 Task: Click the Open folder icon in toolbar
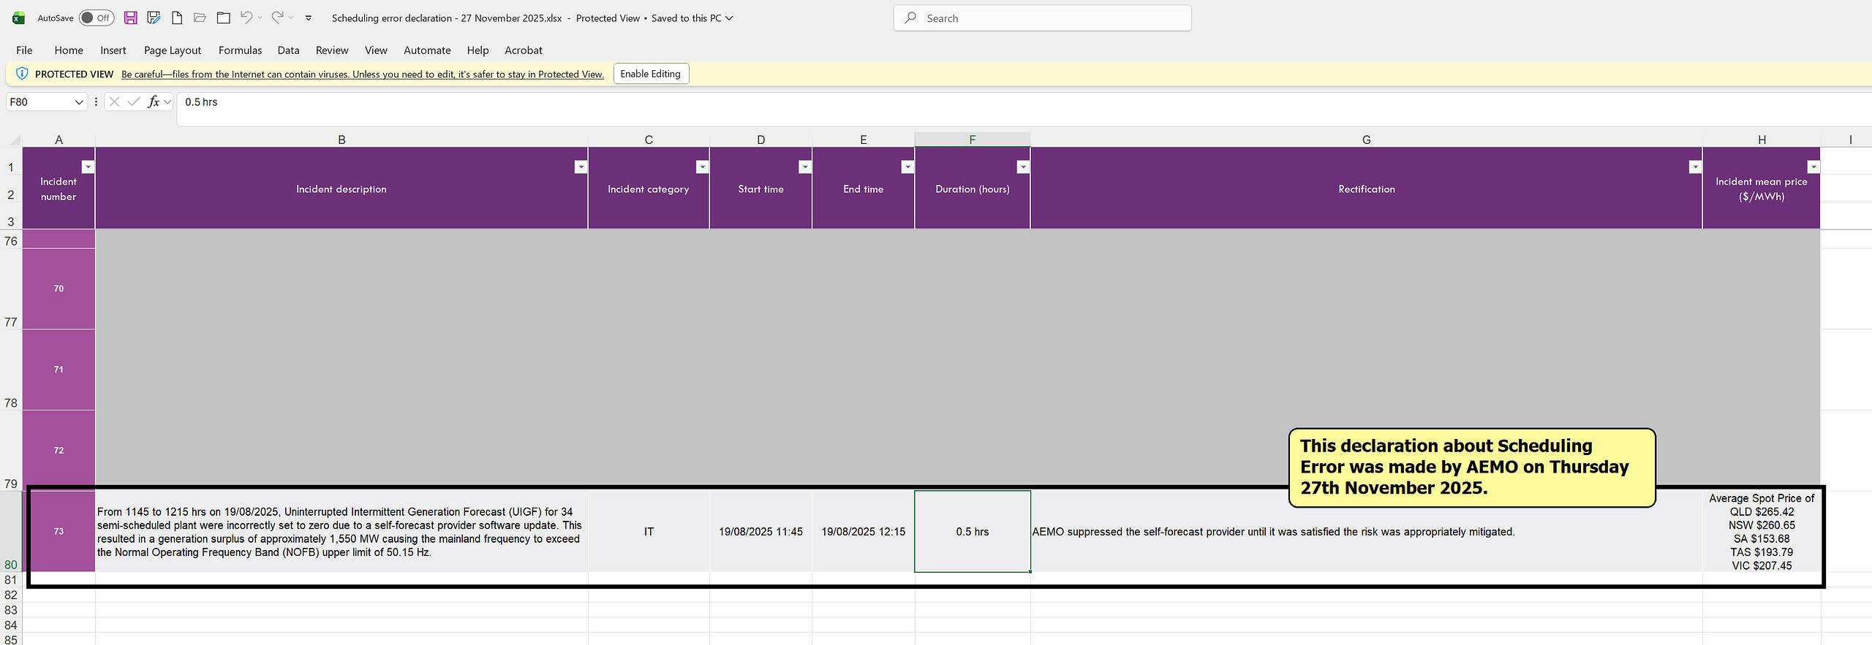click(x=200, y=18)
